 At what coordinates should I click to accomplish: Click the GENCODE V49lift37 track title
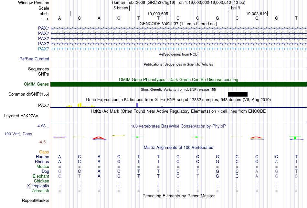point(178,24)
